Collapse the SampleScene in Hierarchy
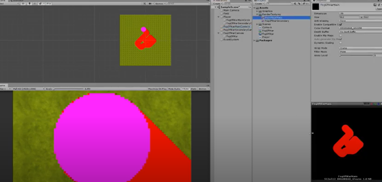The height and width of the screenshot is (182, 382). 216,7
